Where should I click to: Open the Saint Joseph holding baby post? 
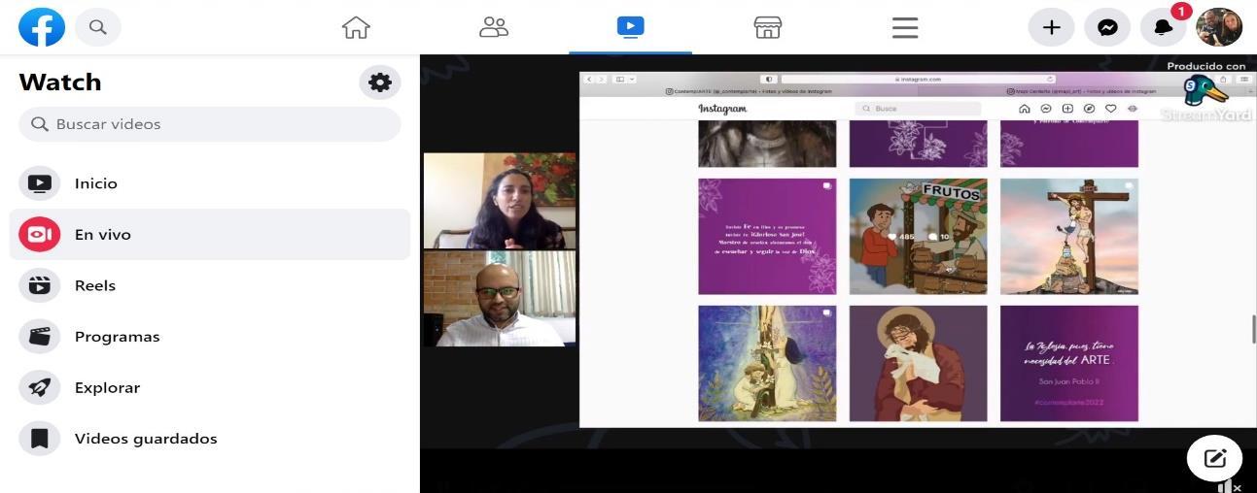(x=918, y=363)
